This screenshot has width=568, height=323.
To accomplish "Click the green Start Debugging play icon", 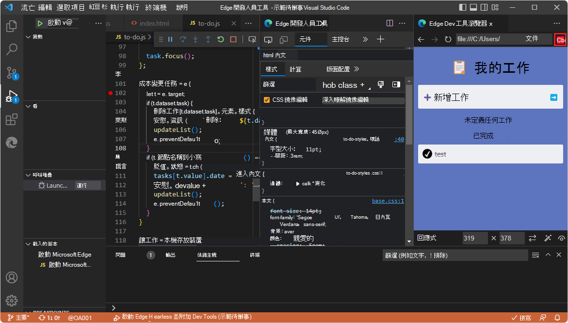I will click(x=40, y=23).
